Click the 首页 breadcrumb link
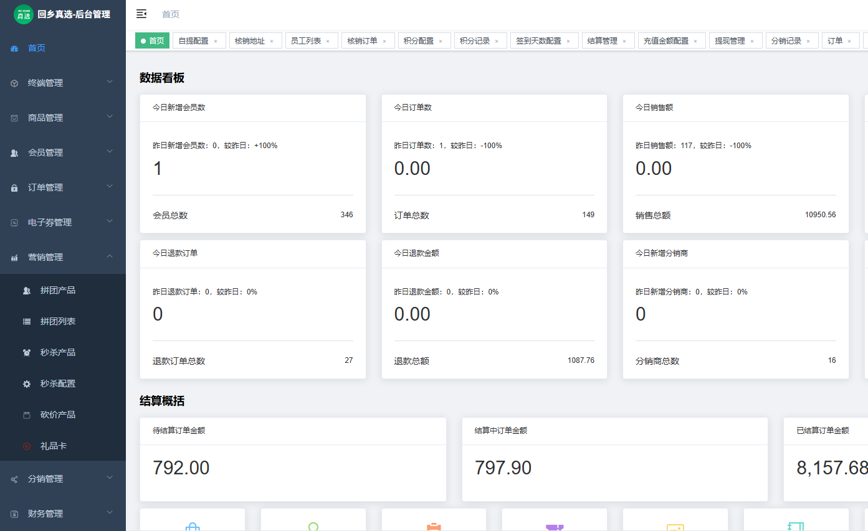This screenshot has height=531, width=868. tap(170, 14)
